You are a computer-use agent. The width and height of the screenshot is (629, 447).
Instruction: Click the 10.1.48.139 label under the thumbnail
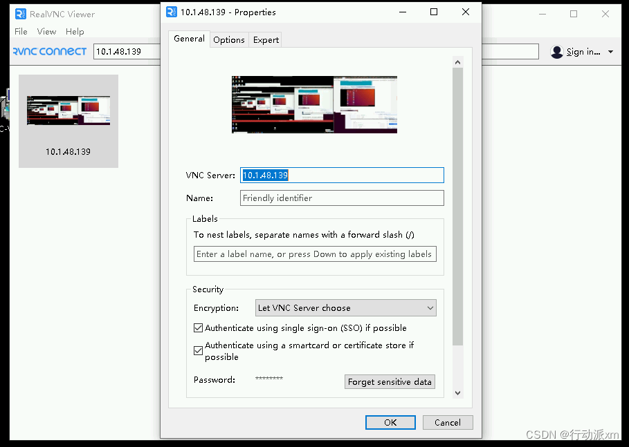click(69, 152)
